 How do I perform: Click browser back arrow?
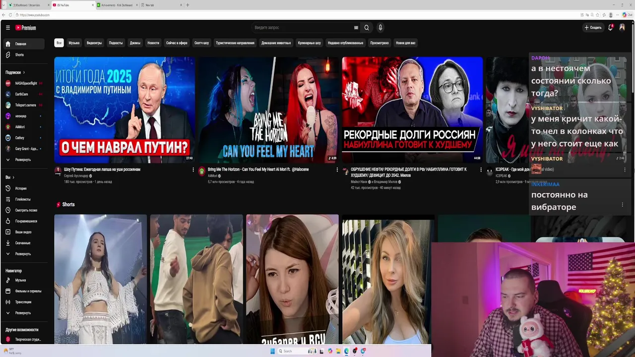(4, 15)
